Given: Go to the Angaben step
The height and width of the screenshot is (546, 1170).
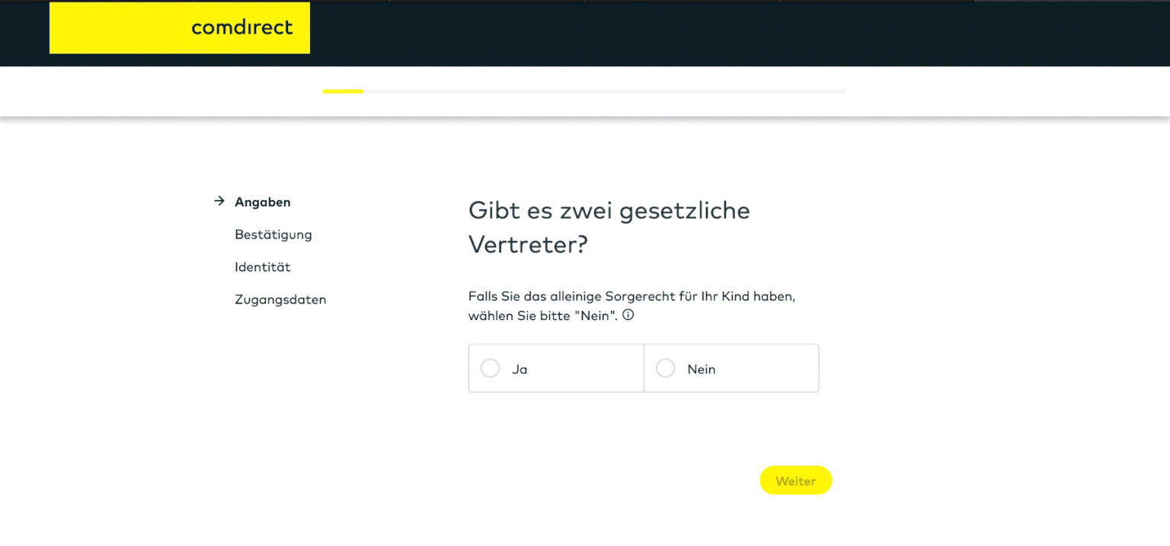Looking at the screenshot, I should (x=263, y=202).
